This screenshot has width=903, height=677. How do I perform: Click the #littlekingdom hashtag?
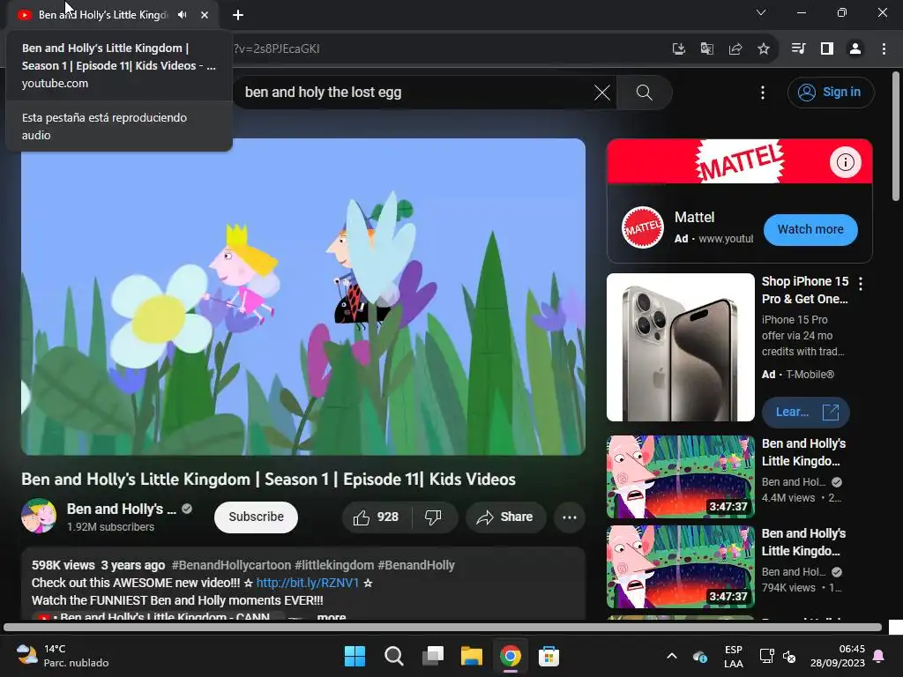(334, 565)
